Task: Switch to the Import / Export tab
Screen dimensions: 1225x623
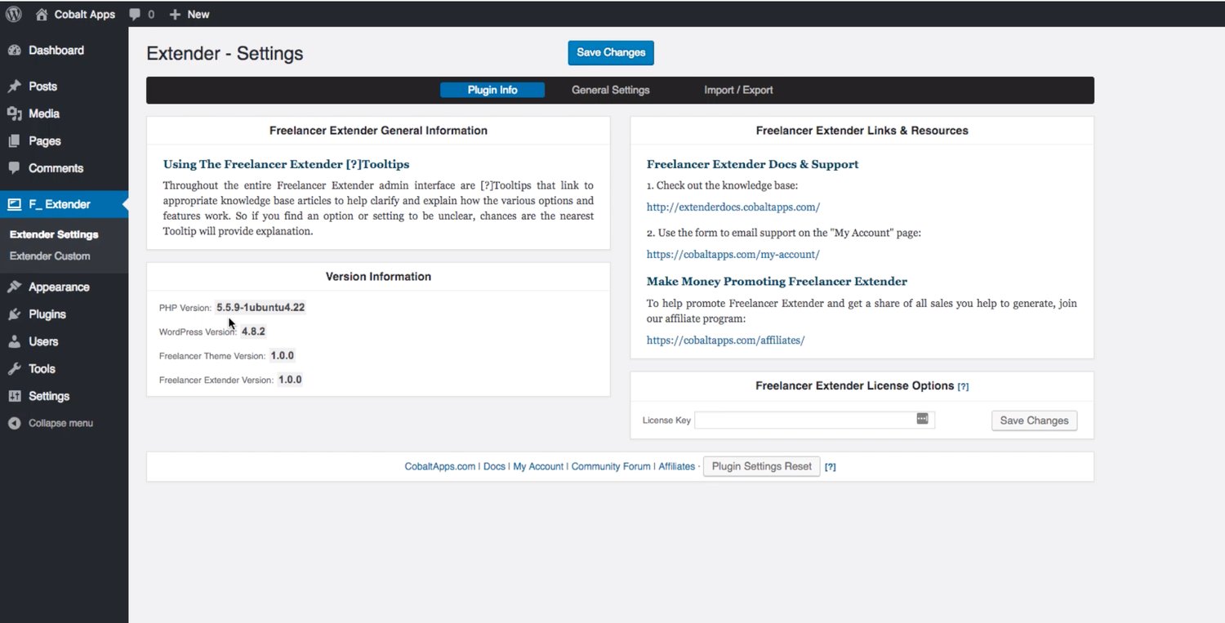Action: (738, 90)
